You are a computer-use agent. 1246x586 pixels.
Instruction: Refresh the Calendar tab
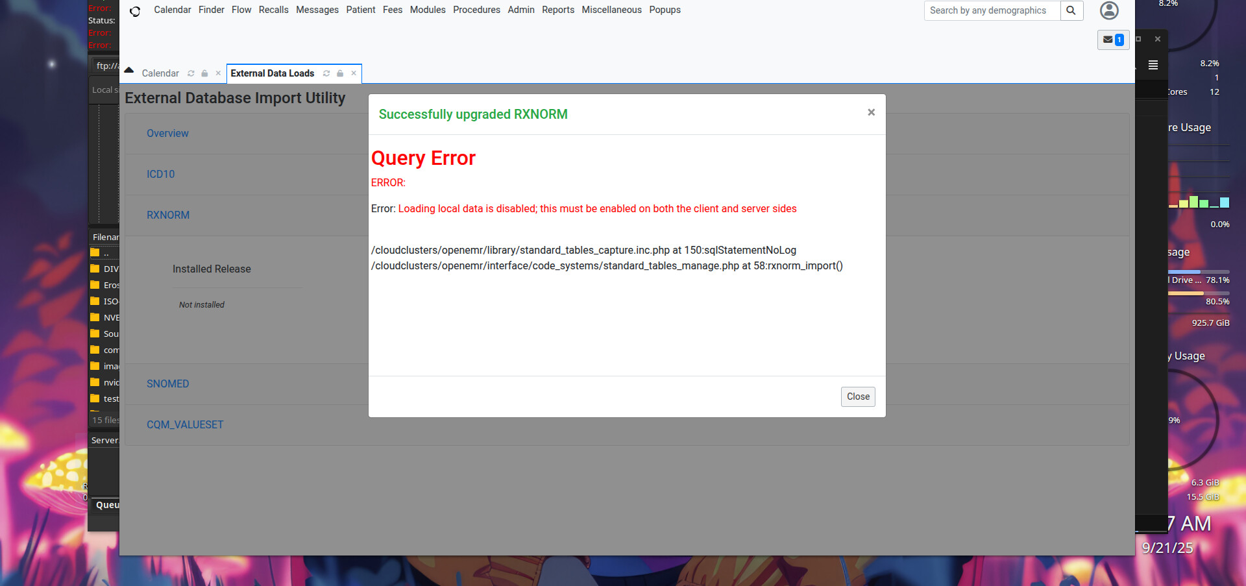click(191, 73)
